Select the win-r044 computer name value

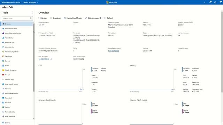pos(42,25)
